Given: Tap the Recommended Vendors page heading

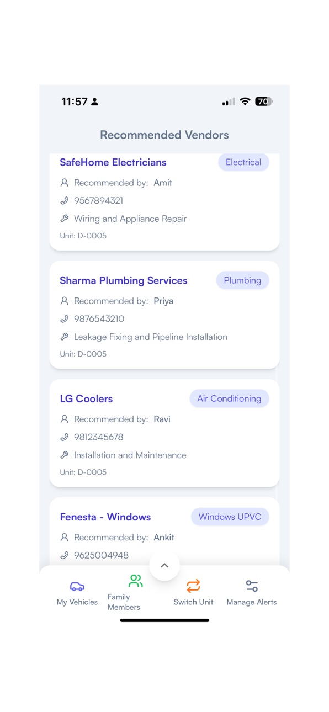Looking at the screenshot, I should (x=164, y=135).
